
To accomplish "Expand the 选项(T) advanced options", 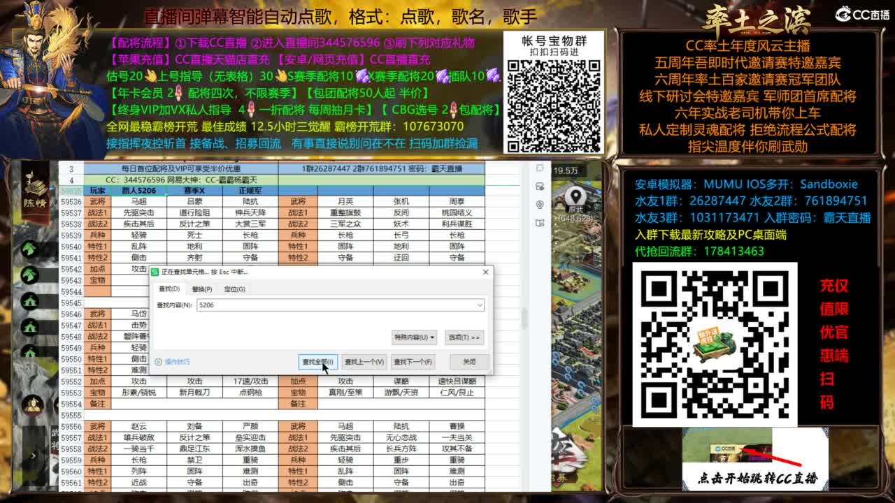I will tap(464, 337).
